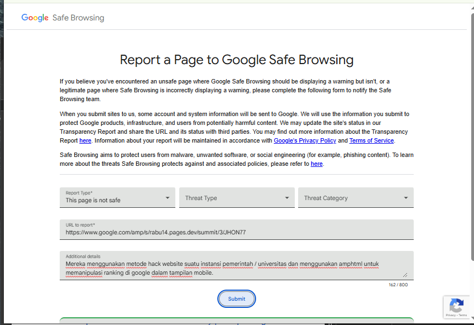Viewport: 474px width, 325px height.
Task: Click the URL to report field
Action: click(x=237, y=229)
